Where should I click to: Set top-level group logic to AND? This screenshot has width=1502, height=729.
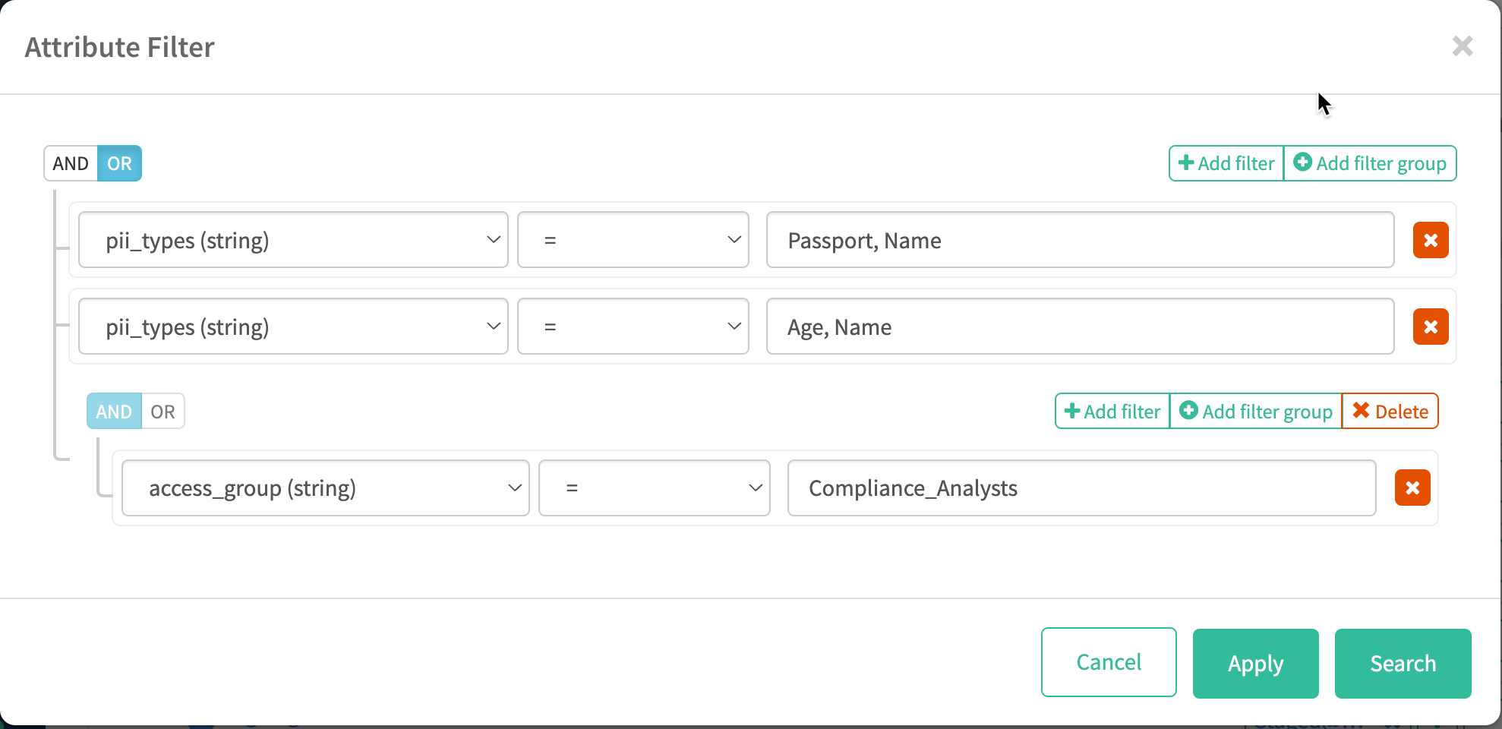click(x=71, y=163)
